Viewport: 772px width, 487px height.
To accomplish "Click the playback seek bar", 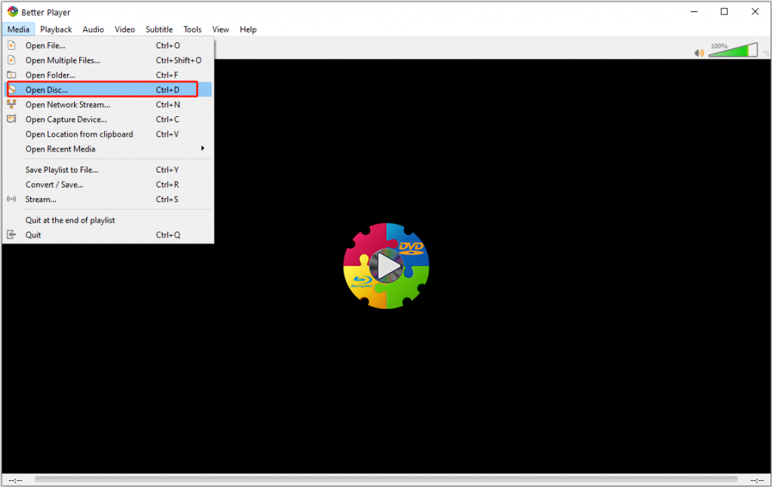I will point(386,479).
